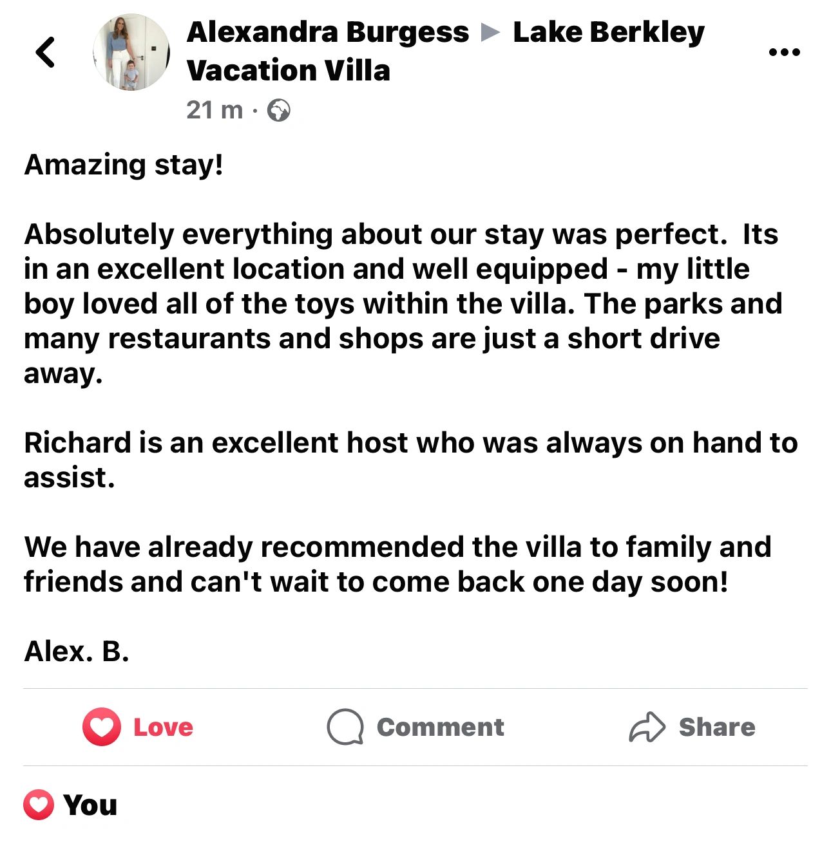Click "You" to view who reacted

(90, 805)
